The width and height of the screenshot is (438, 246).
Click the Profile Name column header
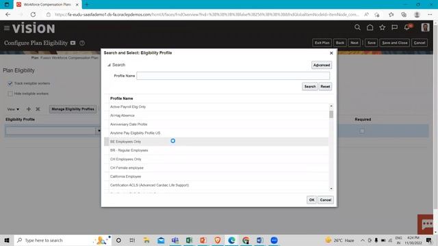122,98
